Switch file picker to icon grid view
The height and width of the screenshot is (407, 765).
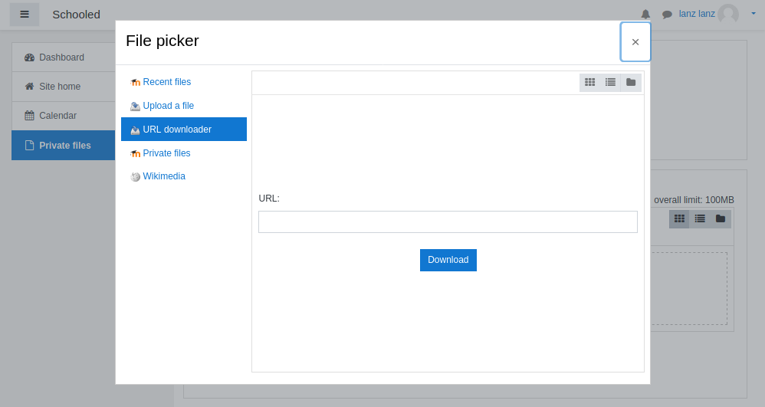590,83
